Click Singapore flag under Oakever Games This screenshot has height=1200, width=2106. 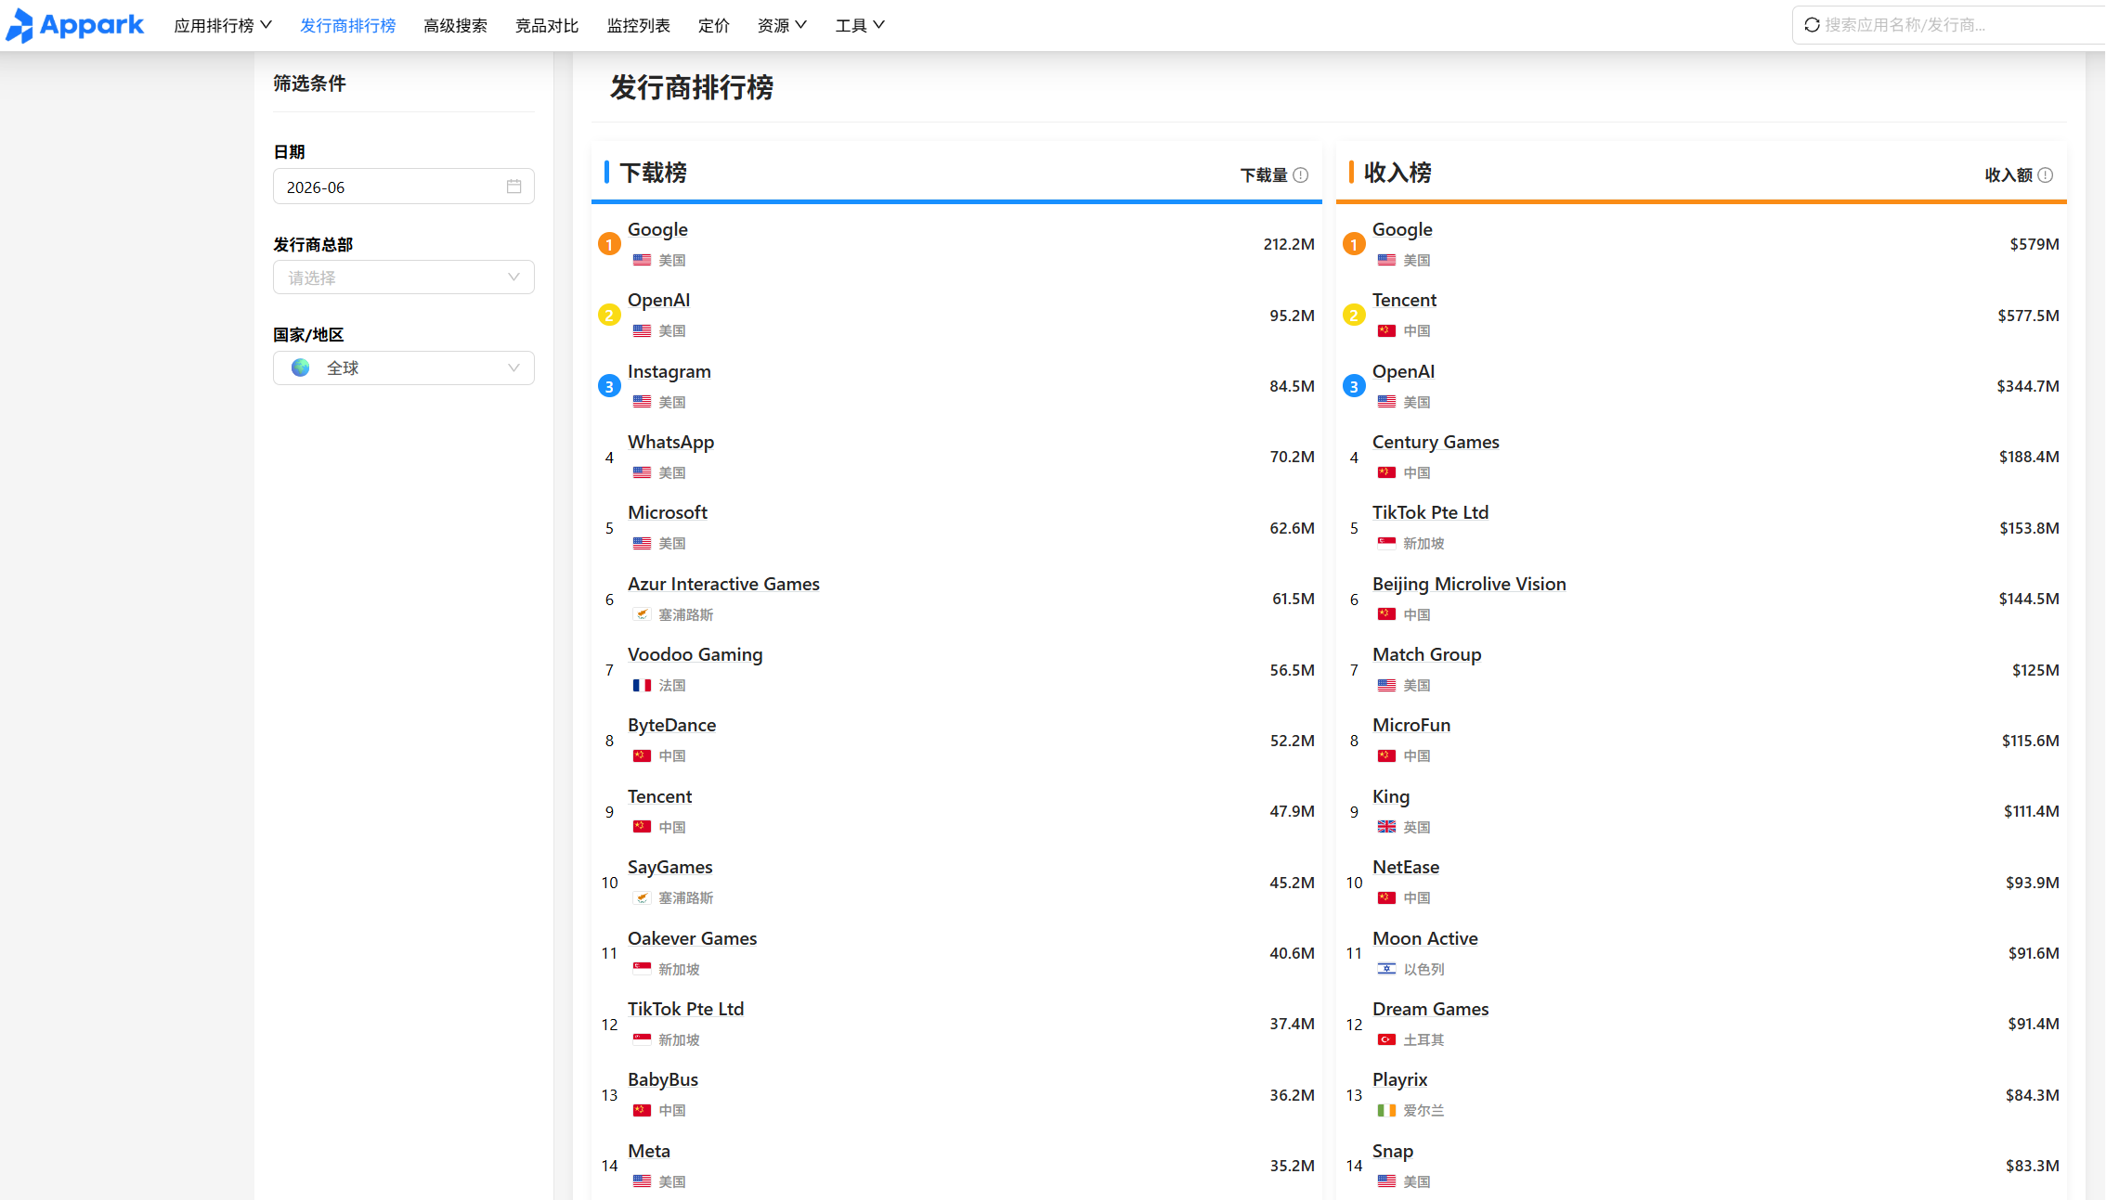click(x=642, y=969)
